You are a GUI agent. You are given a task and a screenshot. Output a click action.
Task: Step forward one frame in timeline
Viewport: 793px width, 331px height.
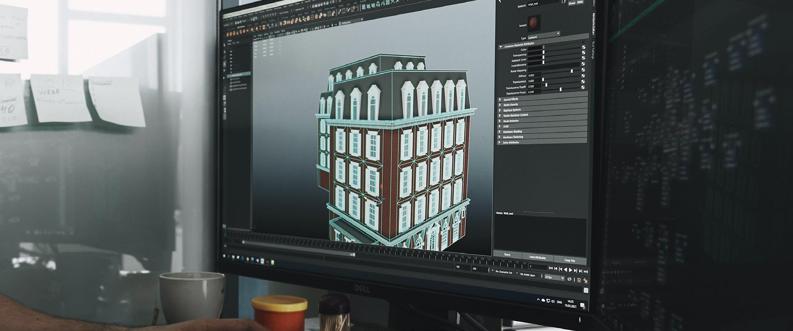click(x=581, y=271)
